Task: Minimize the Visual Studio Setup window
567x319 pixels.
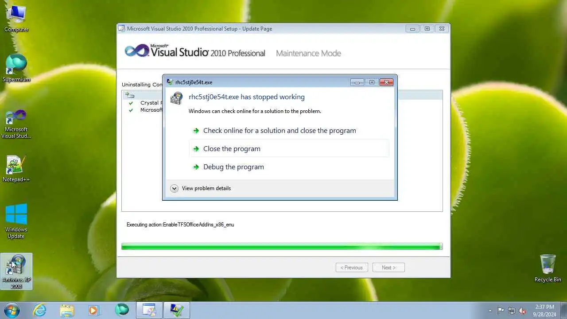Action: pyautogui.click(x=412, y=29)
